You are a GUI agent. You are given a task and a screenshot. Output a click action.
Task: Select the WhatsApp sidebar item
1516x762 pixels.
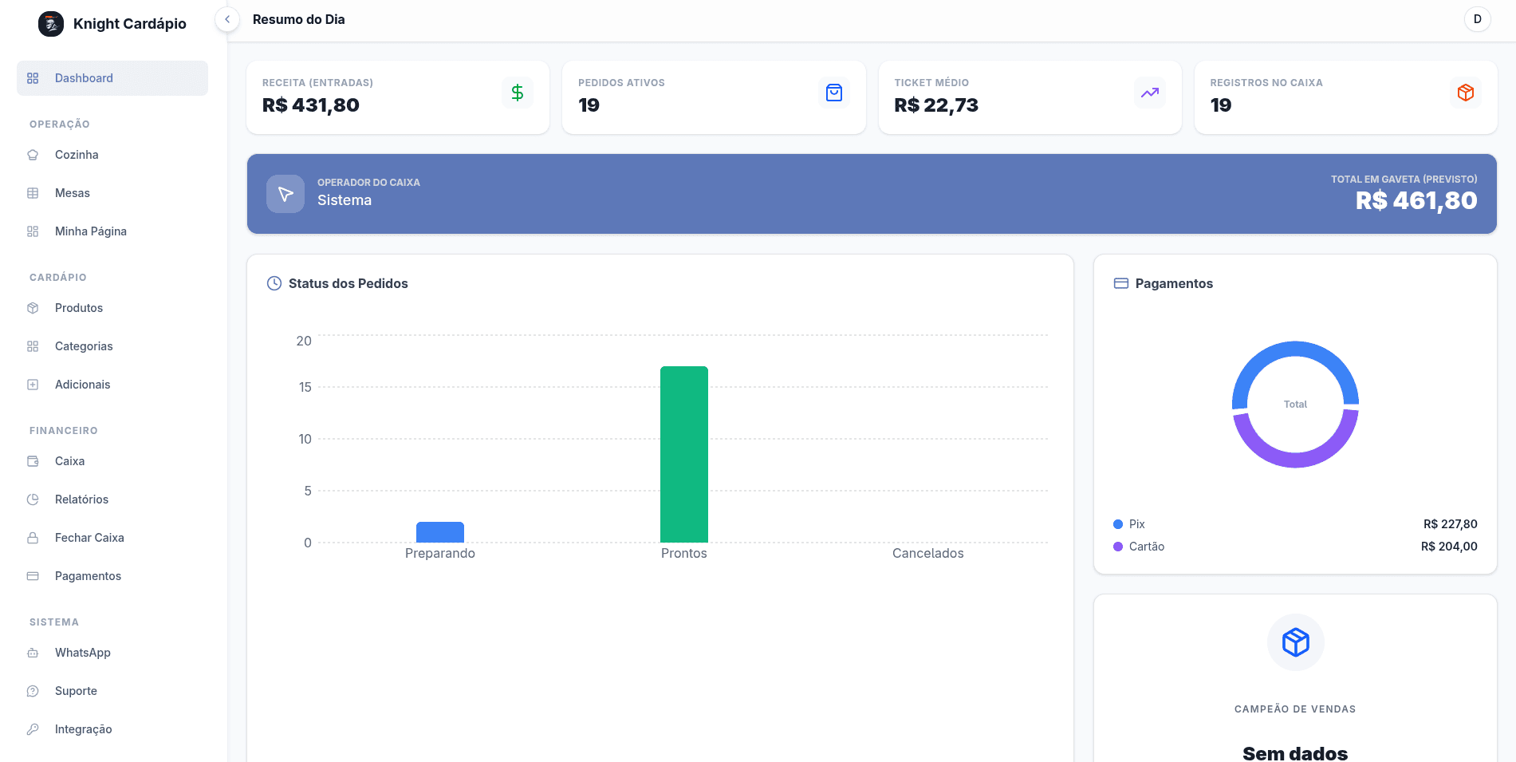[x=83, y=653]
